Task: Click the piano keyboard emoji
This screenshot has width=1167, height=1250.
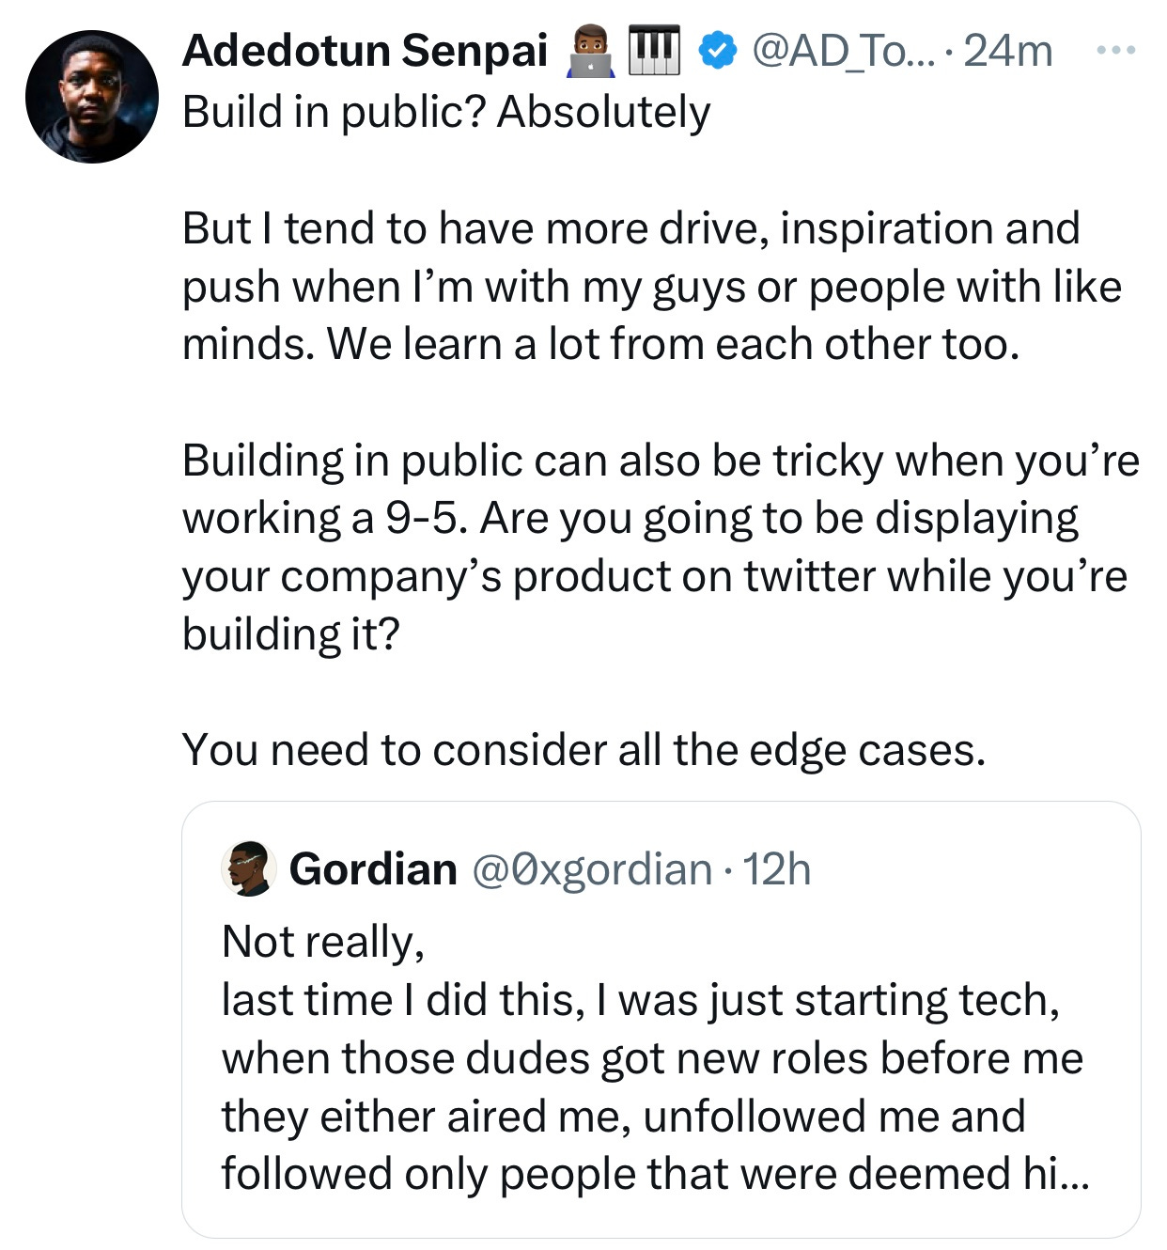Action: click(x=653, y=51)
